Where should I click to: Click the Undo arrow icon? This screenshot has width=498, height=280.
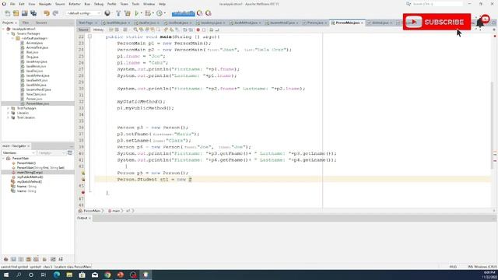[47, 13]
